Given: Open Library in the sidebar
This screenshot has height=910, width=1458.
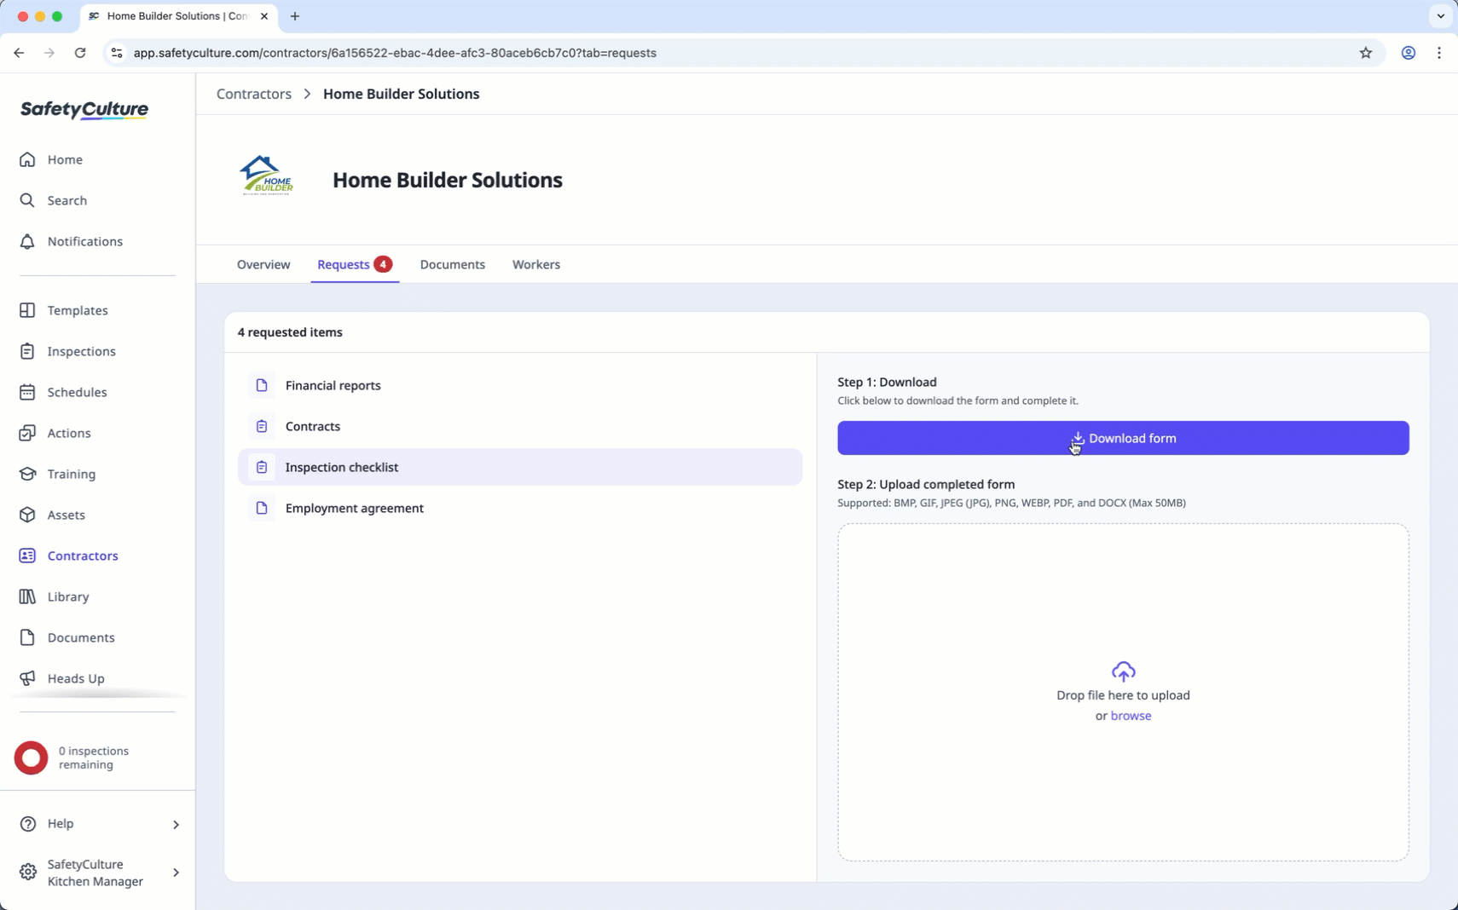Looking at the screenshot, I should click(67, 596).
